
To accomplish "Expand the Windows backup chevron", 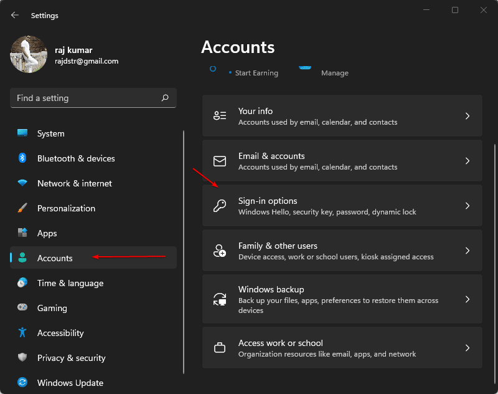I will (467, 299).
